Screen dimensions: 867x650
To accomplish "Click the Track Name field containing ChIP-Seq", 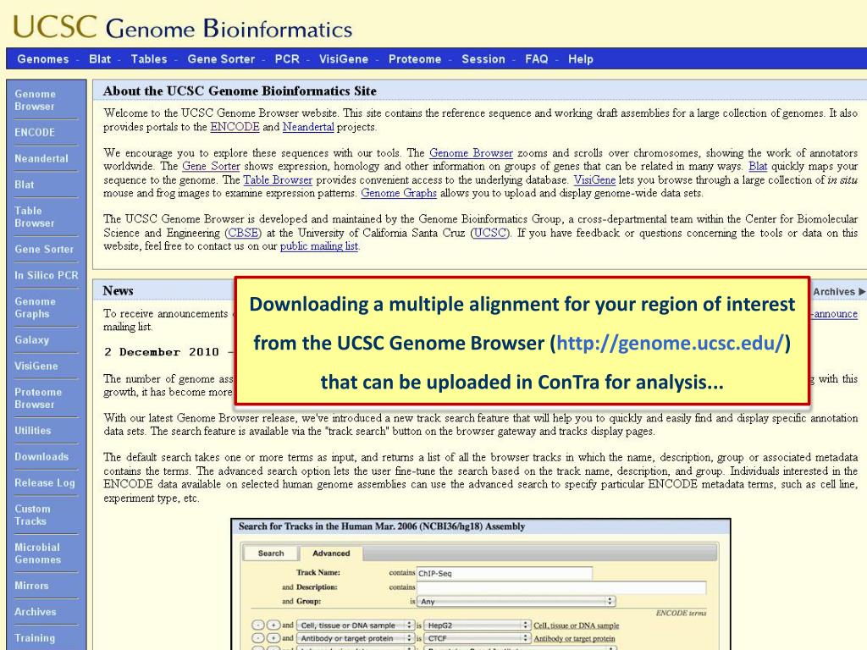I will click(505, 573).
